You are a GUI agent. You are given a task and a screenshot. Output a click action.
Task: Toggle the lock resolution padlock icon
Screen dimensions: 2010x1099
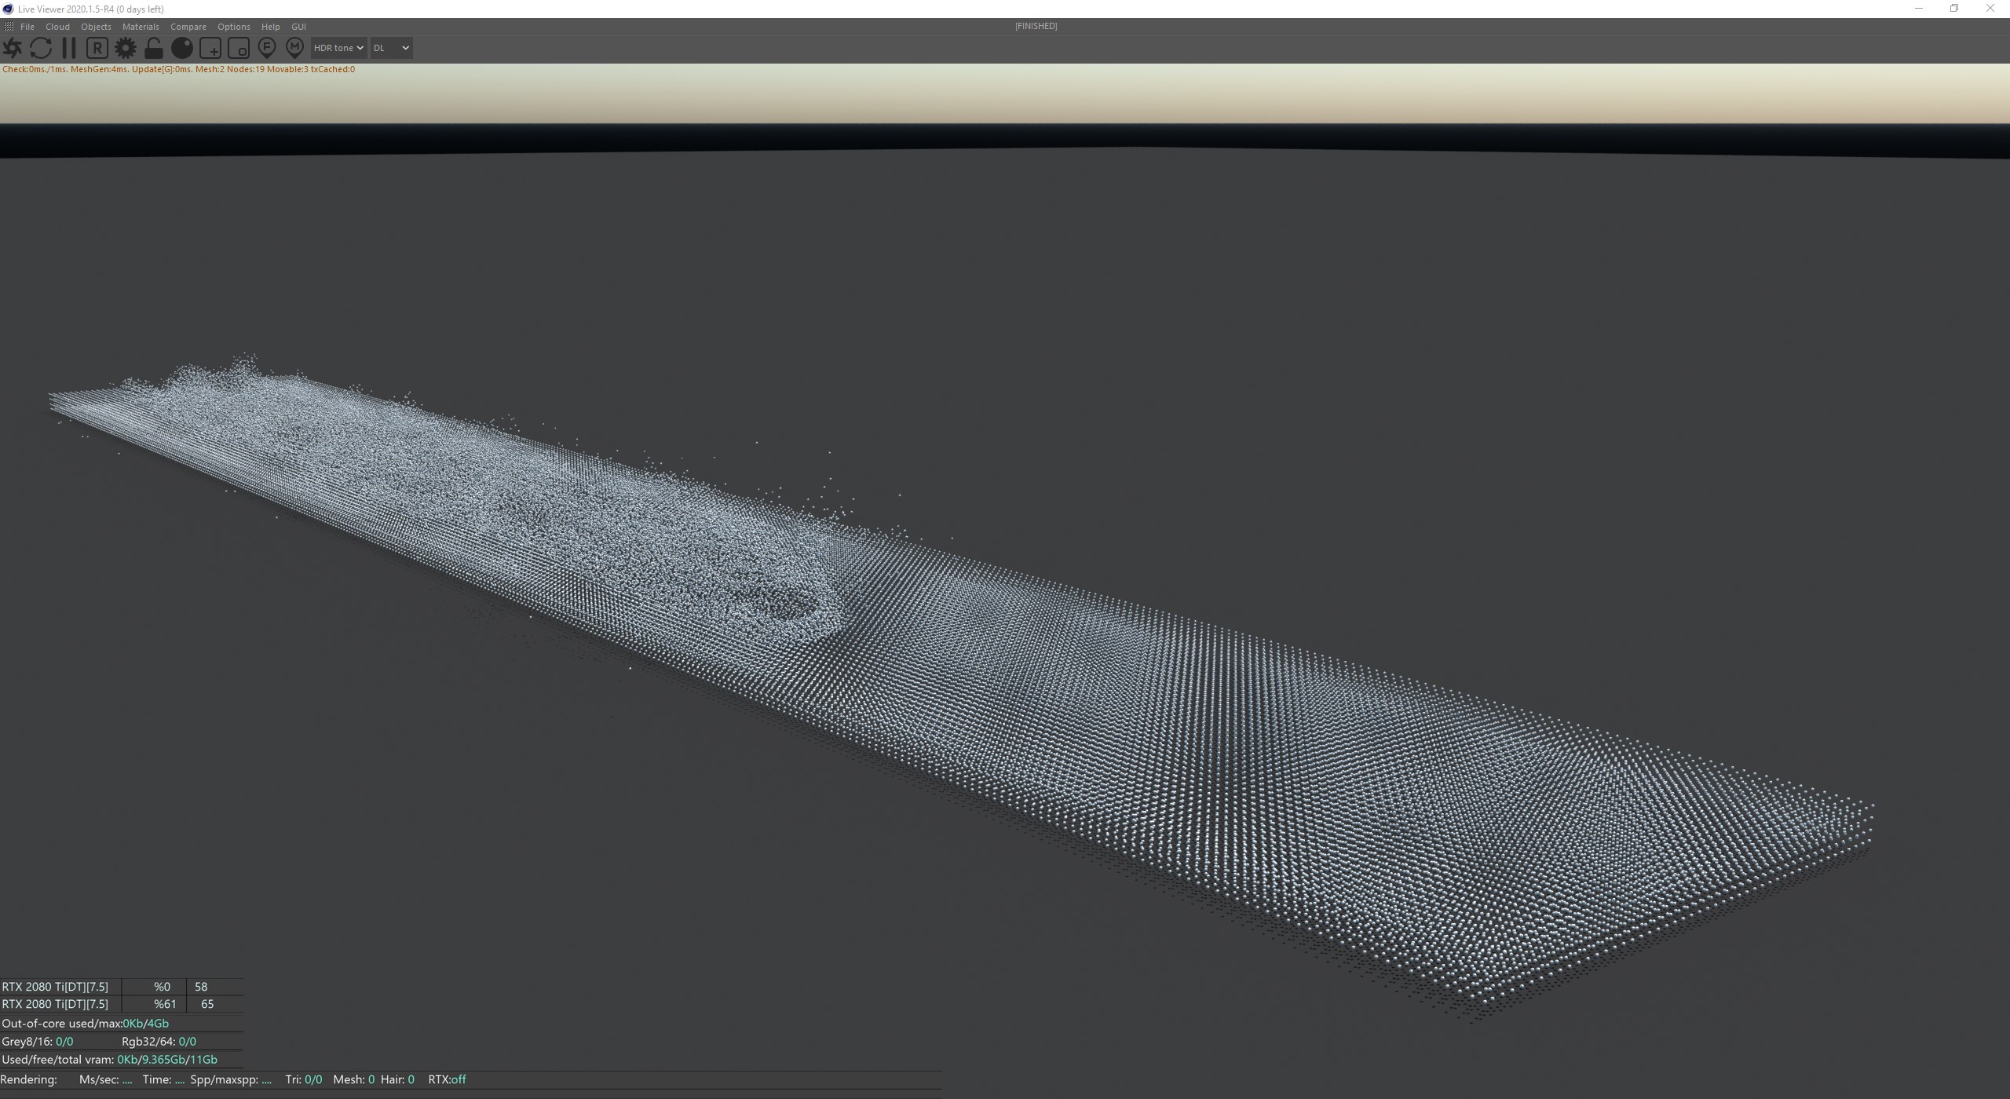pos(154,48)
